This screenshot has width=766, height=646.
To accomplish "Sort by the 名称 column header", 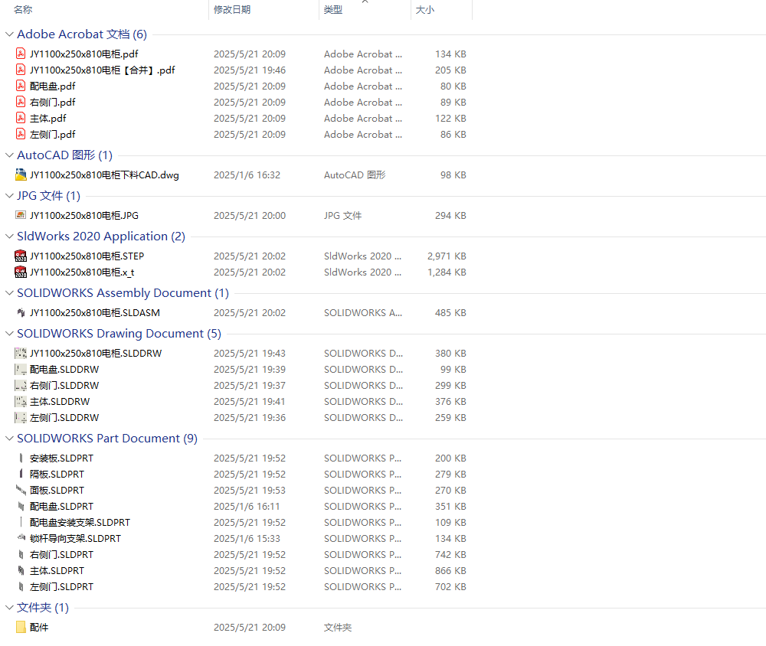I will pyautogui.click(x=23, y=10).
